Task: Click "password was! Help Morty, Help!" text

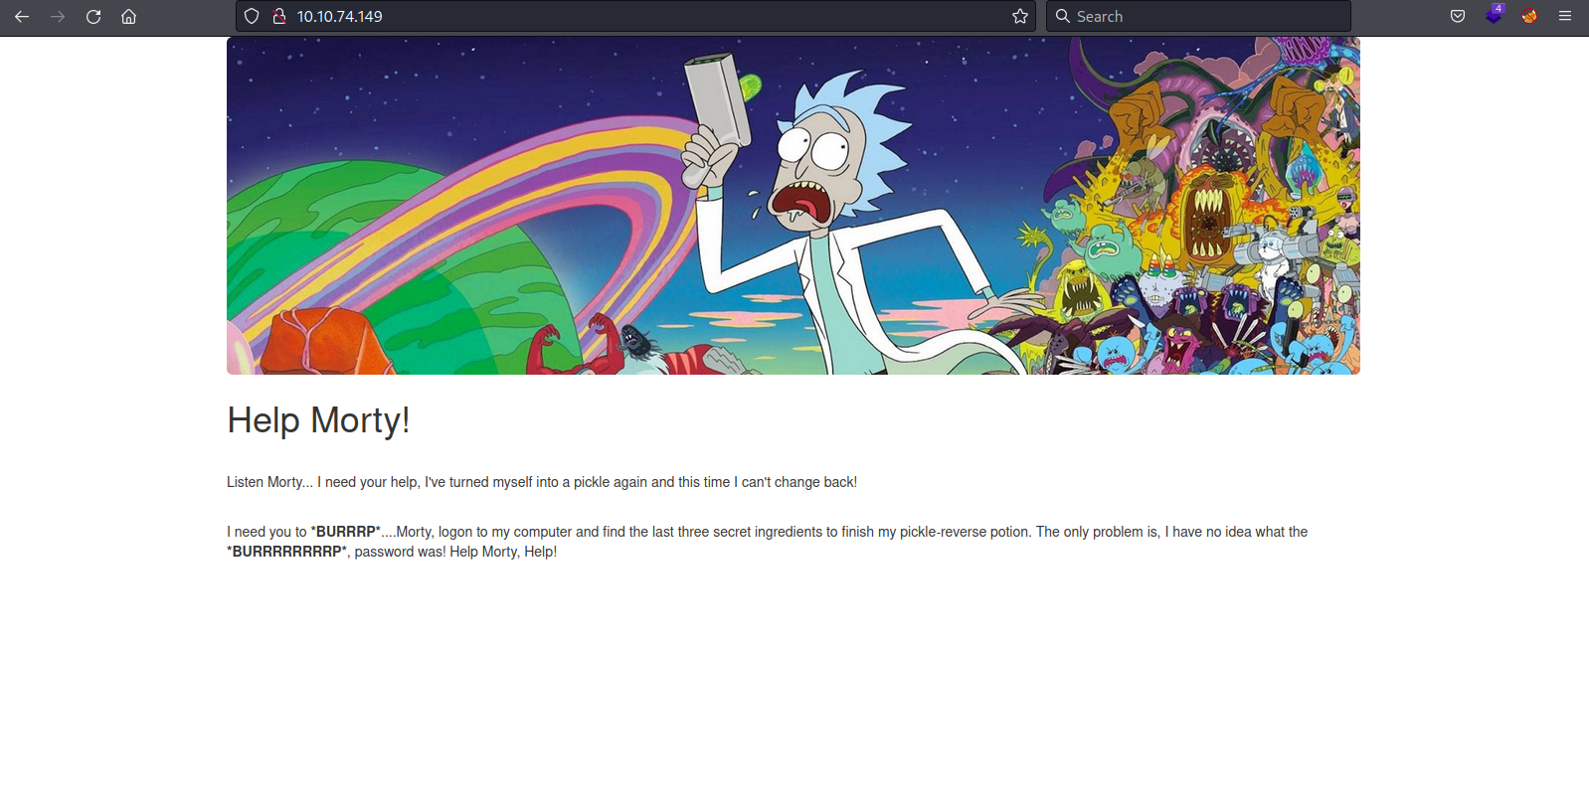Action: [455, 552]
